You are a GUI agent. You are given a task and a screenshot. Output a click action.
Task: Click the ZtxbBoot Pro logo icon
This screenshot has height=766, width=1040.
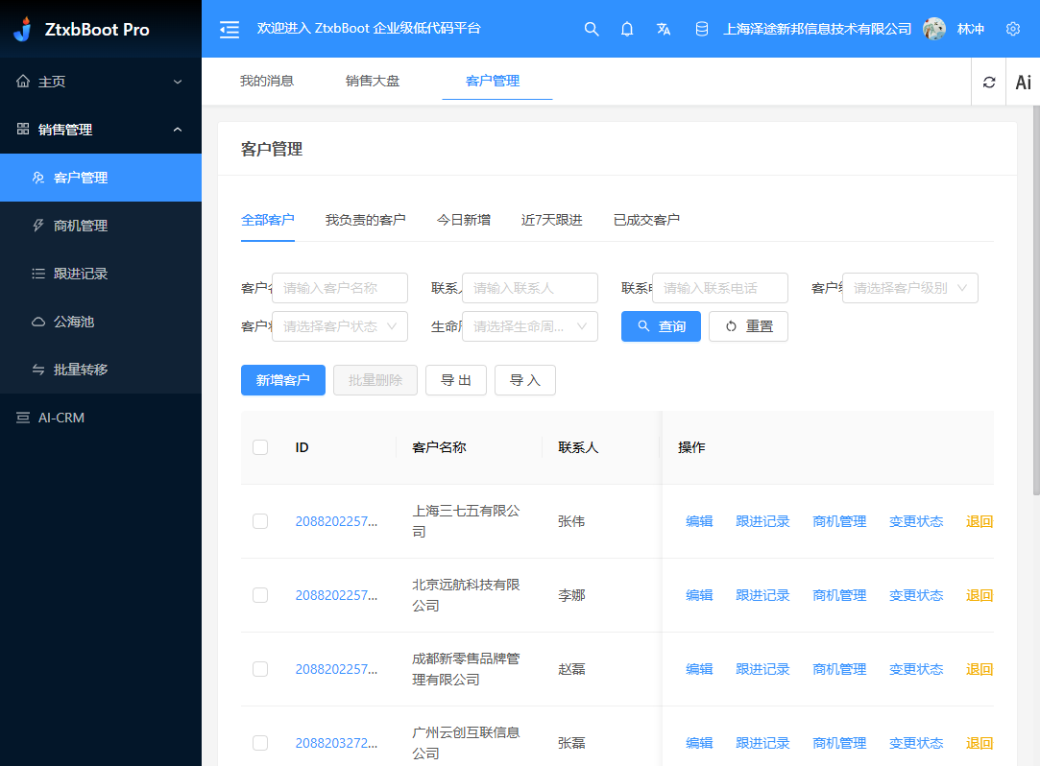pos(23,29)
